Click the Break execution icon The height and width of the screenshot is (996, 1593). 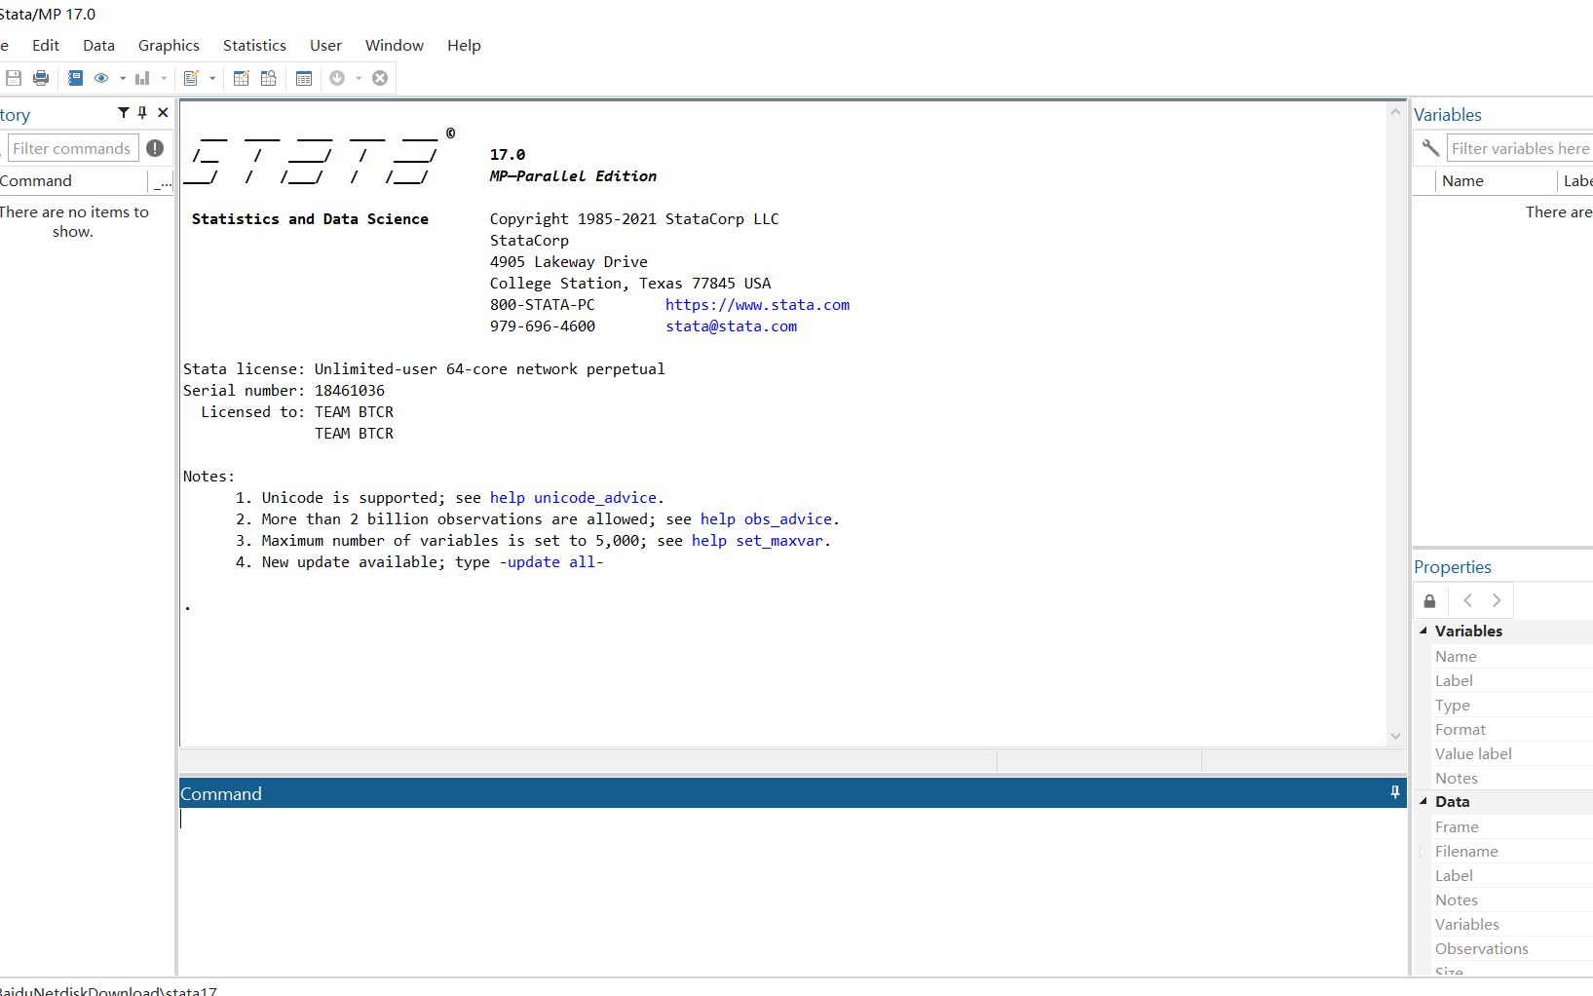tap(380, 78)
